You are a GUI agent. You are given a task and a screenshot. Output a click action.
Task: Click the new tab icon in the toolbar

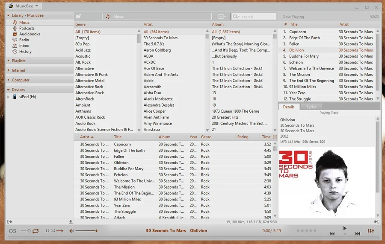click(79, 16)
